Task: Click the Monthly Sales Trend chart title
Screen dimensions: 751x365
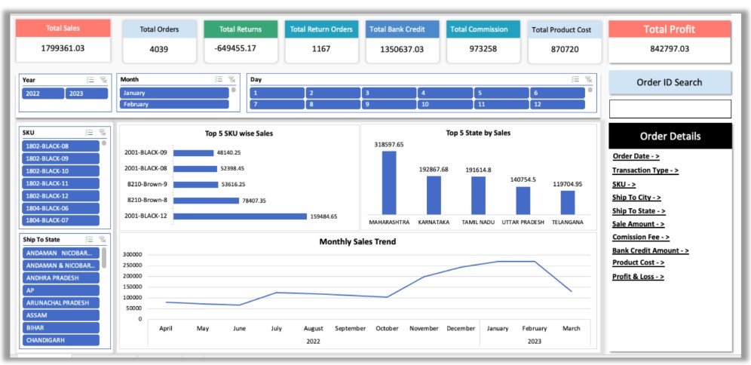Action: pyautogui.click(x=357, y=242)
